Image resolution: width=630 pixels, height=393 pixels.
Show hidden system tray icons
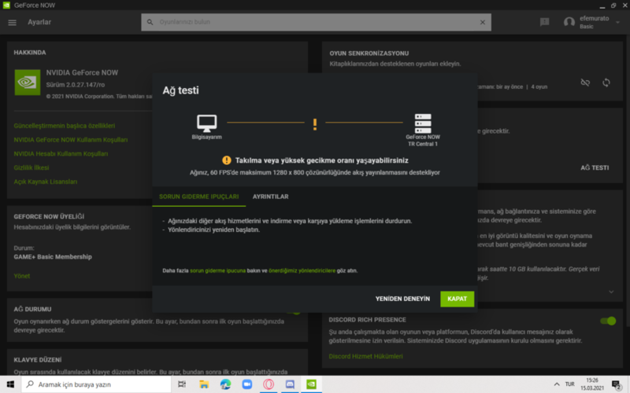click(557, 384)
